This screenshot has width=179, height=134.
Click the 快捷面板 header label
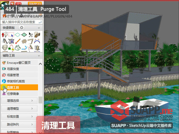pyautogui.click(x=9, y=28)
